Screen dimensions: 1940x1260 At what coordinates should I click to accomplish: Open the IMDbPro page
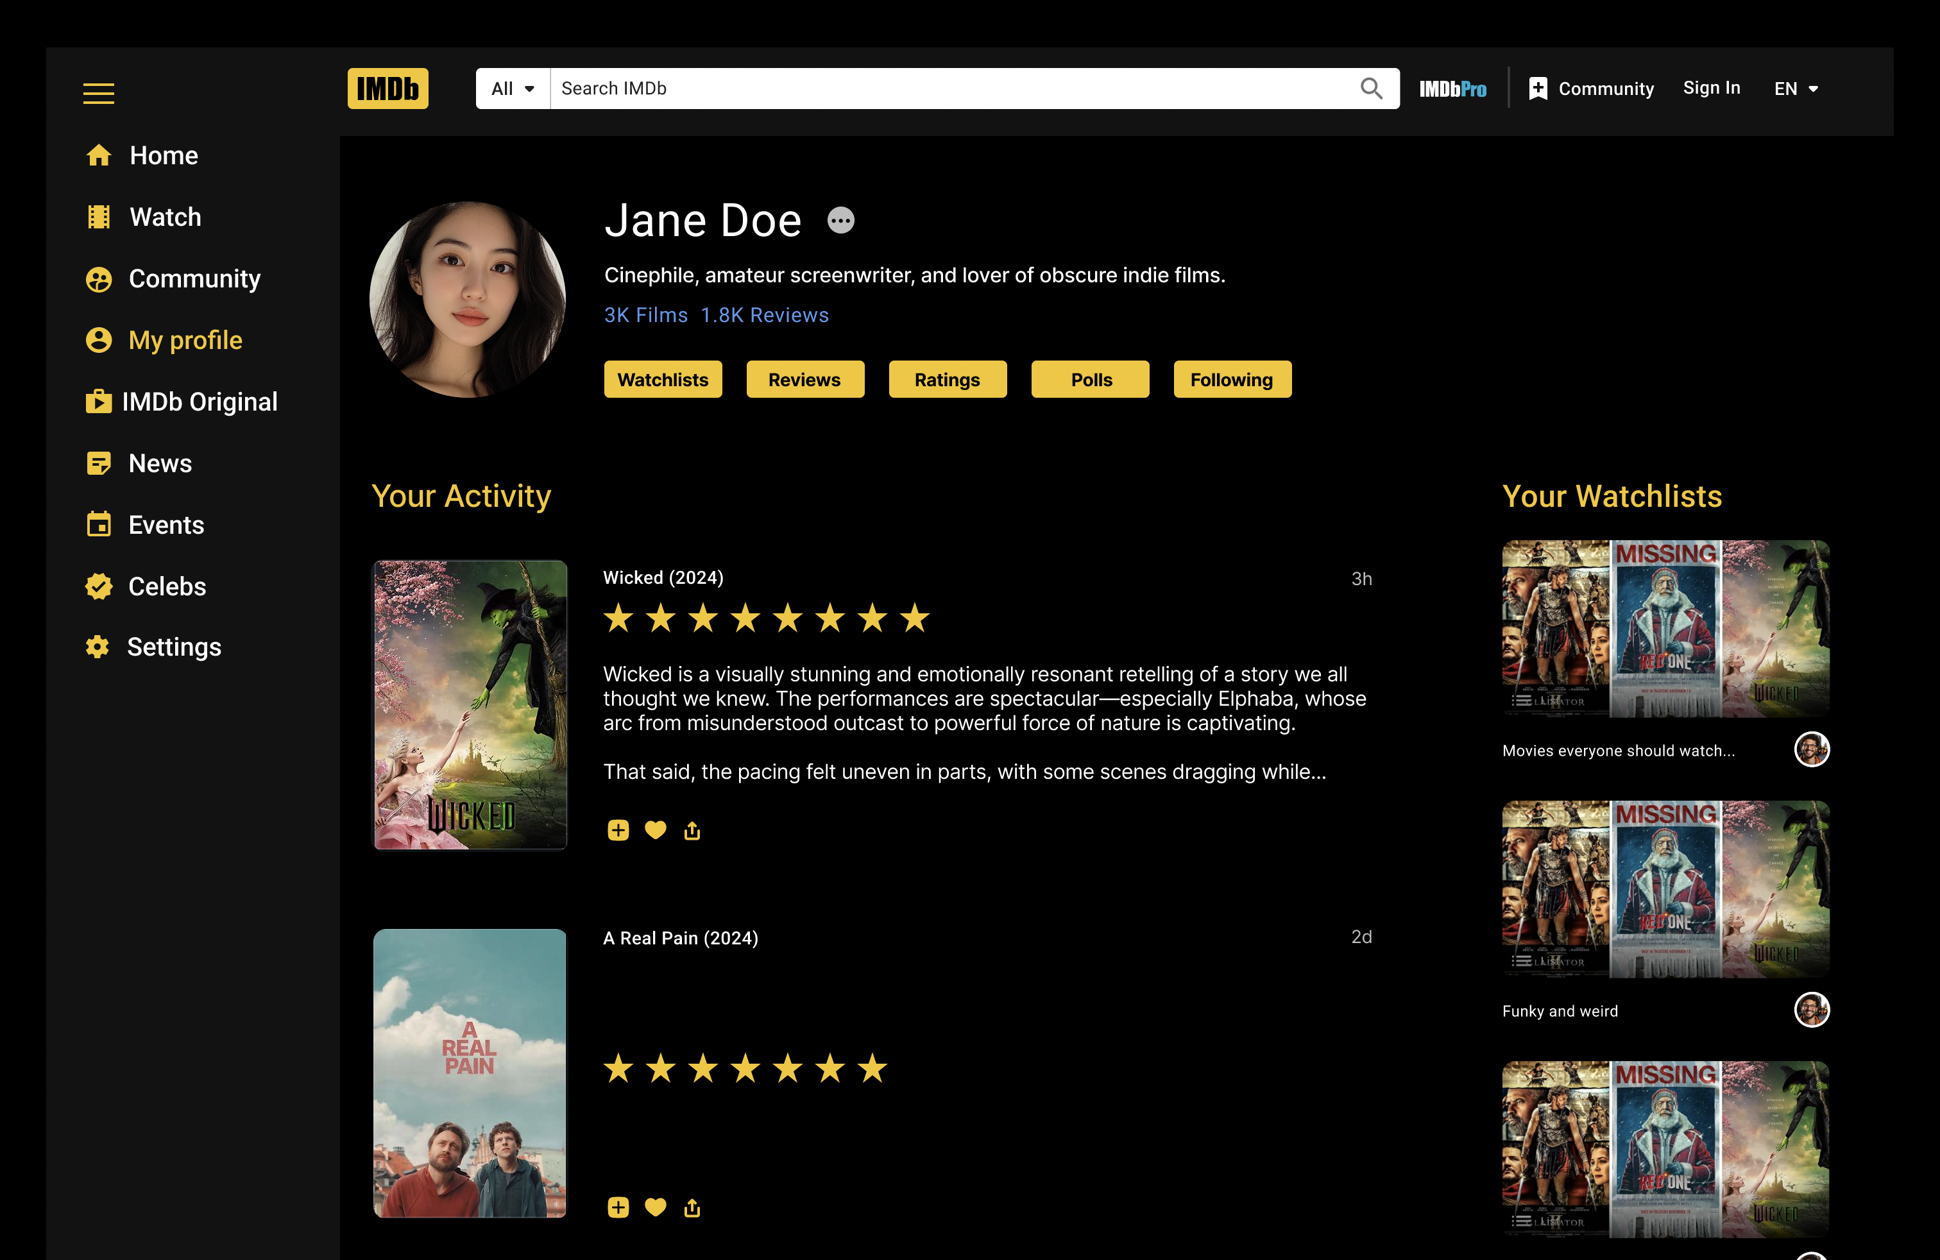tap(1453, 88)
